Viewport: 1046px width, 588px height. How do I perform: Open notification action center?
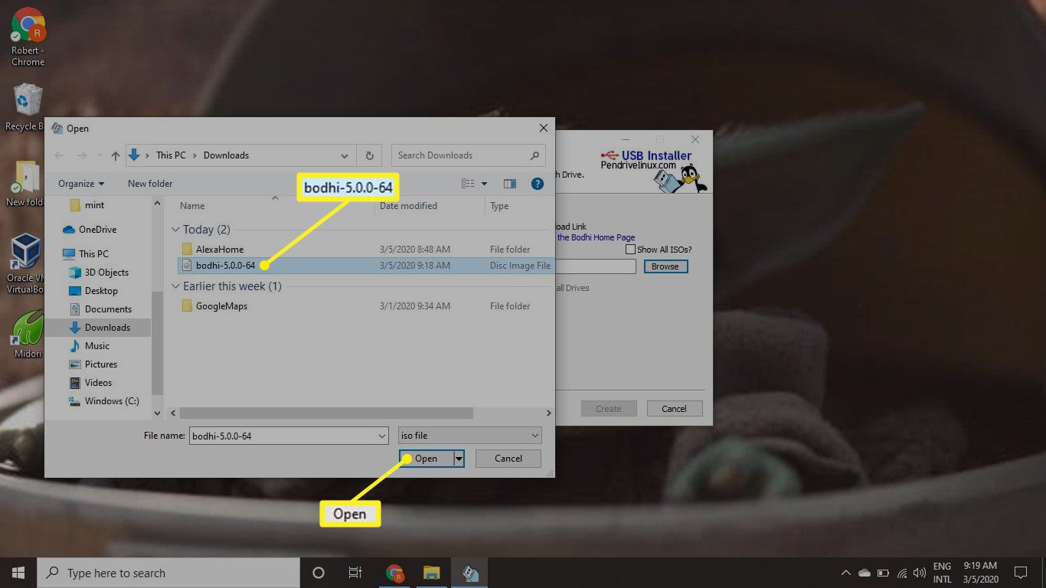coord(1020,573)
